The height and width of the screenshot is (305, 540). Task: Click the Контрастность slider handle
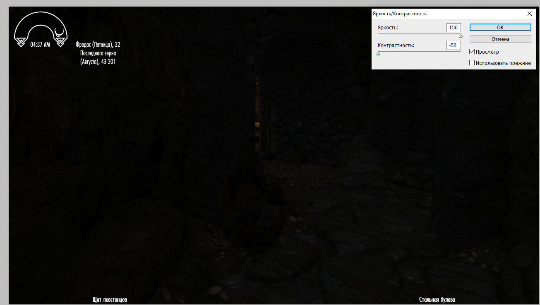[x=378, y=54]
